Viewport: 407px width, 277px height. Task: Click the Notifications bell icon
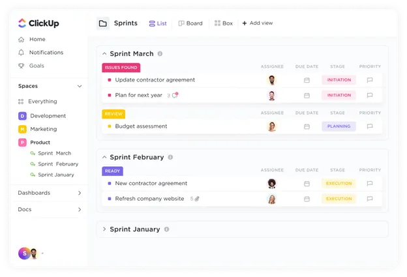pos(22,53)
